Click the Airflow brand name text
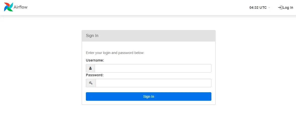This screenshot has width=296, height=119. coord(21,7)
